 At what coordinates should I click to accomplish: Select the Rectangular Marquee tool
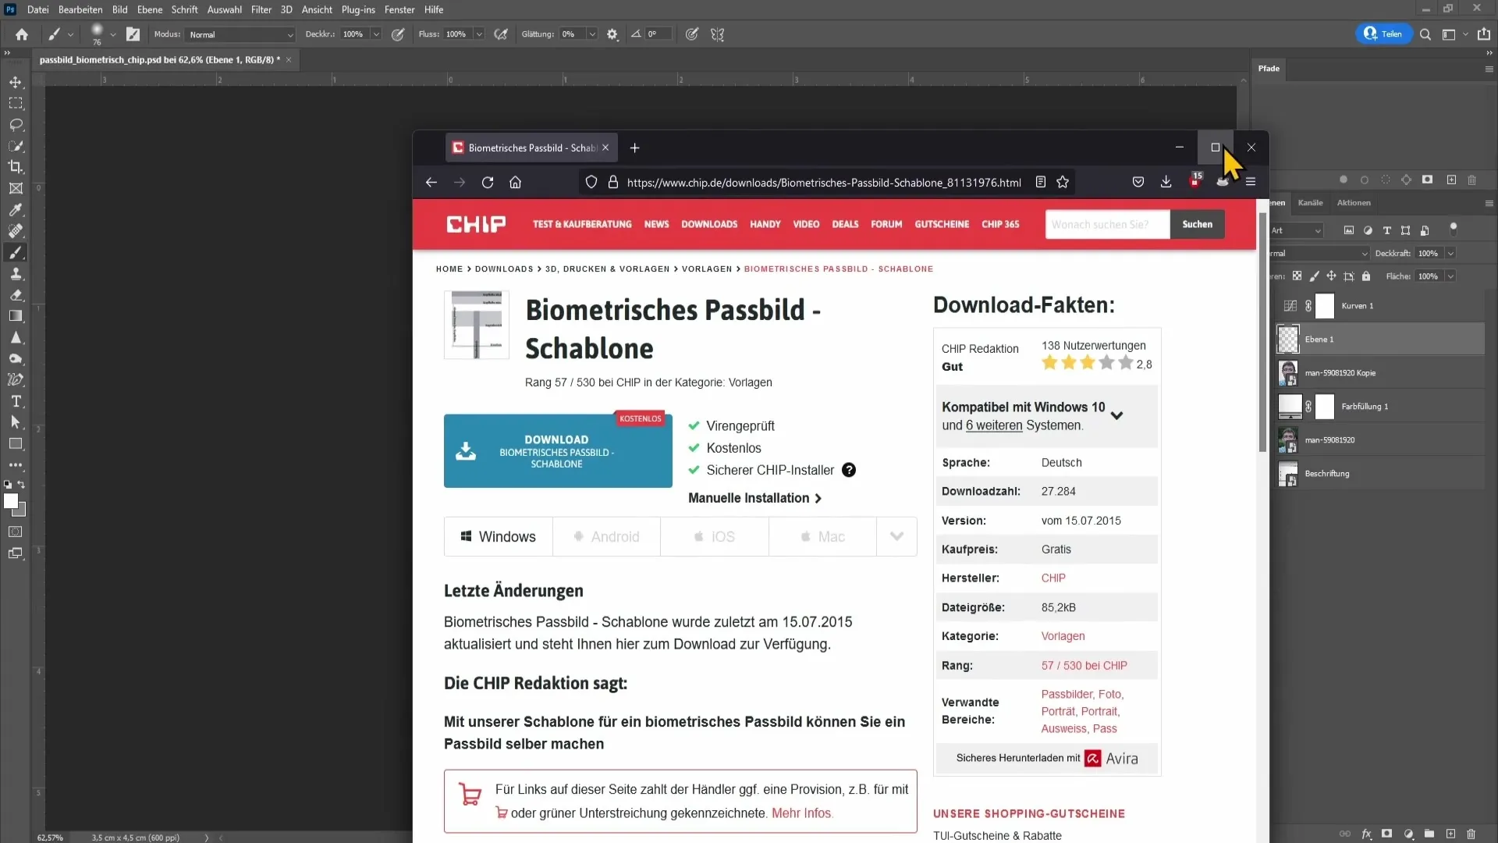click(16, 103)
